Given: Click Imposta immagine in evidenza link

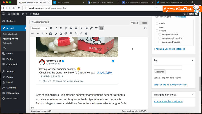Looking at the screenshot, I should tap(168, 101).
